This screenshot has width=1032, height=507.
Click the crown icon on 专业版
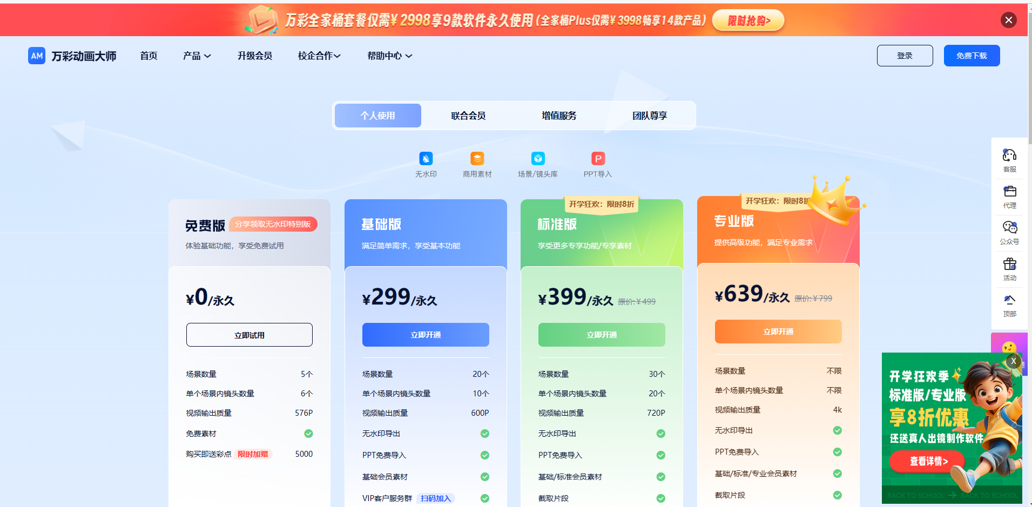pos(837,201)
